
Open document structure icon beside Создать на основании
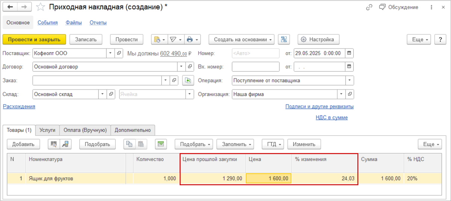click(284, 39)
